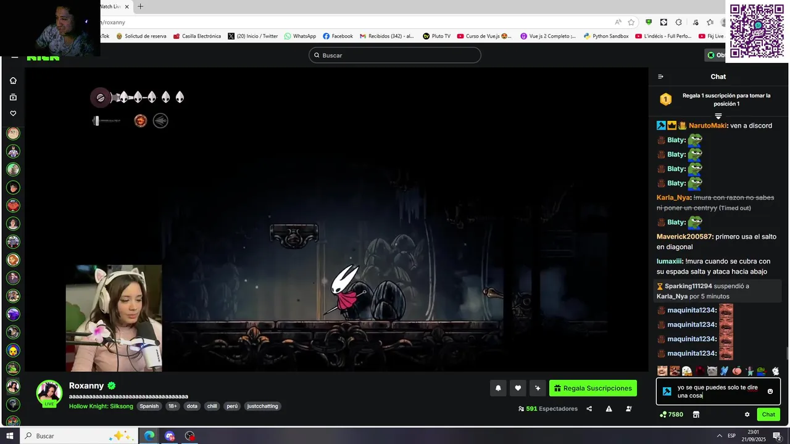
Task: Select the 18+ tag
Action: [x=173, y=406]
